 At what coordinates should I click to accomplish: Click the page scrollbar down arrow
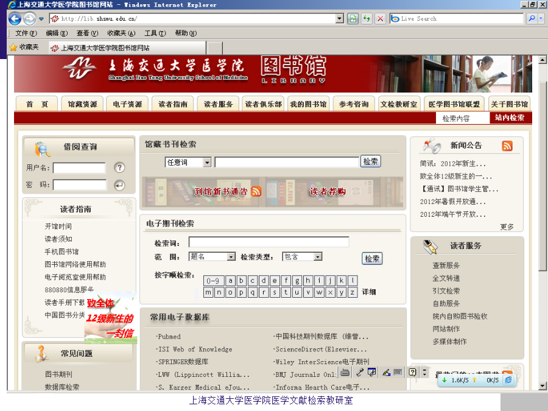pos(543,386)
